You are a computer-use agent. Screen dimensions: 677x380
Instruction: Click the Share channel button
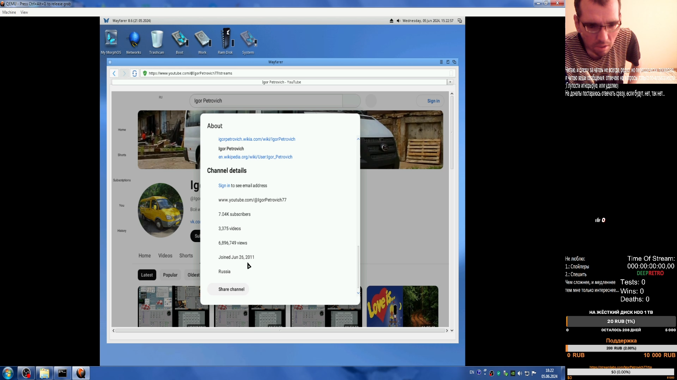click(231, 289)
